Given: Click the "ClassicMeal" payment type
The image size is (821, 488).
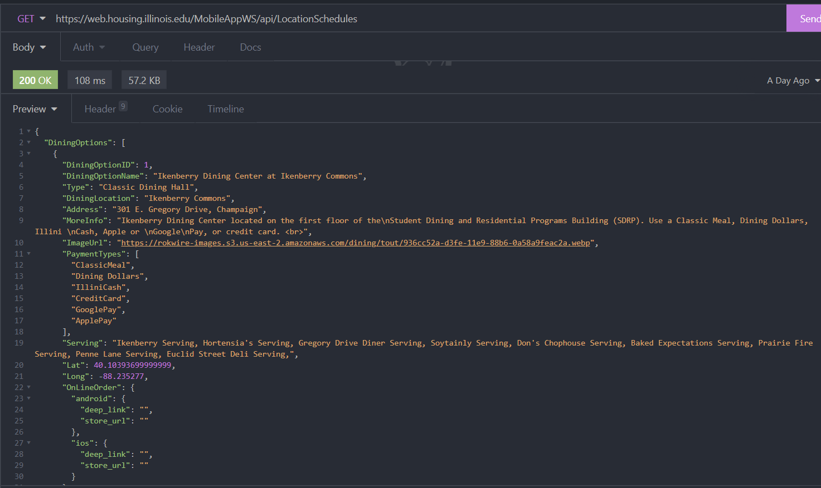Looking at the screenshot, I should click(100, 265).
